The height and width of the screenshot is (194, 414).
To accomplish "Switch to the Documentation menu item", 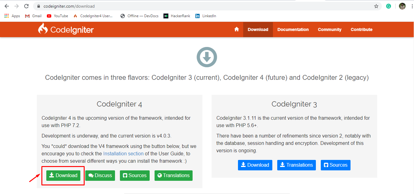I will [293, 29].
